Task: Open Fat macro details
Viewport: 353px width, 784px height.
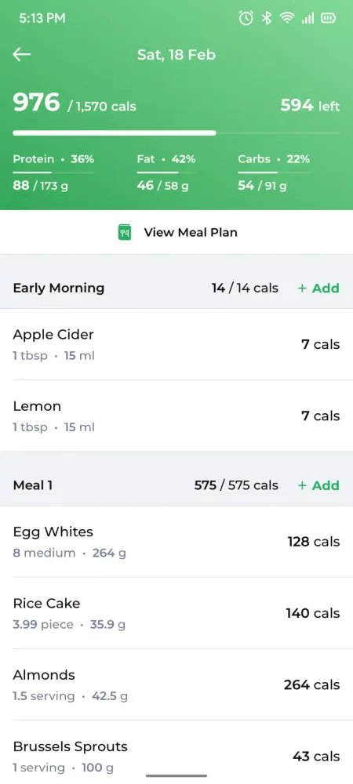Action: 166,172
